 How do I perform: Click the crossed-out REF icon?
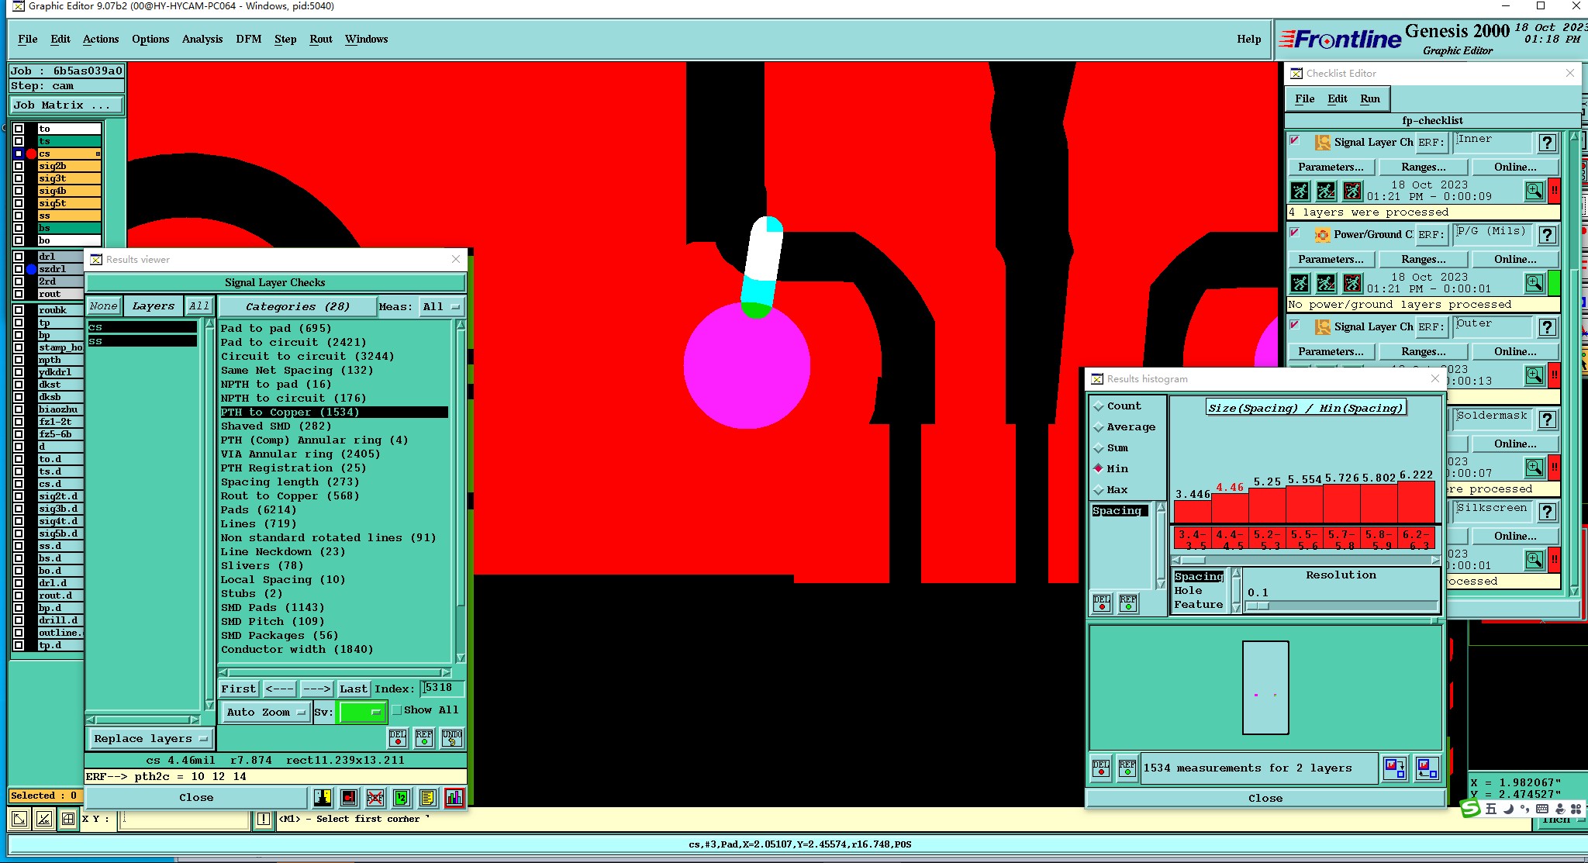click(375, 797)
